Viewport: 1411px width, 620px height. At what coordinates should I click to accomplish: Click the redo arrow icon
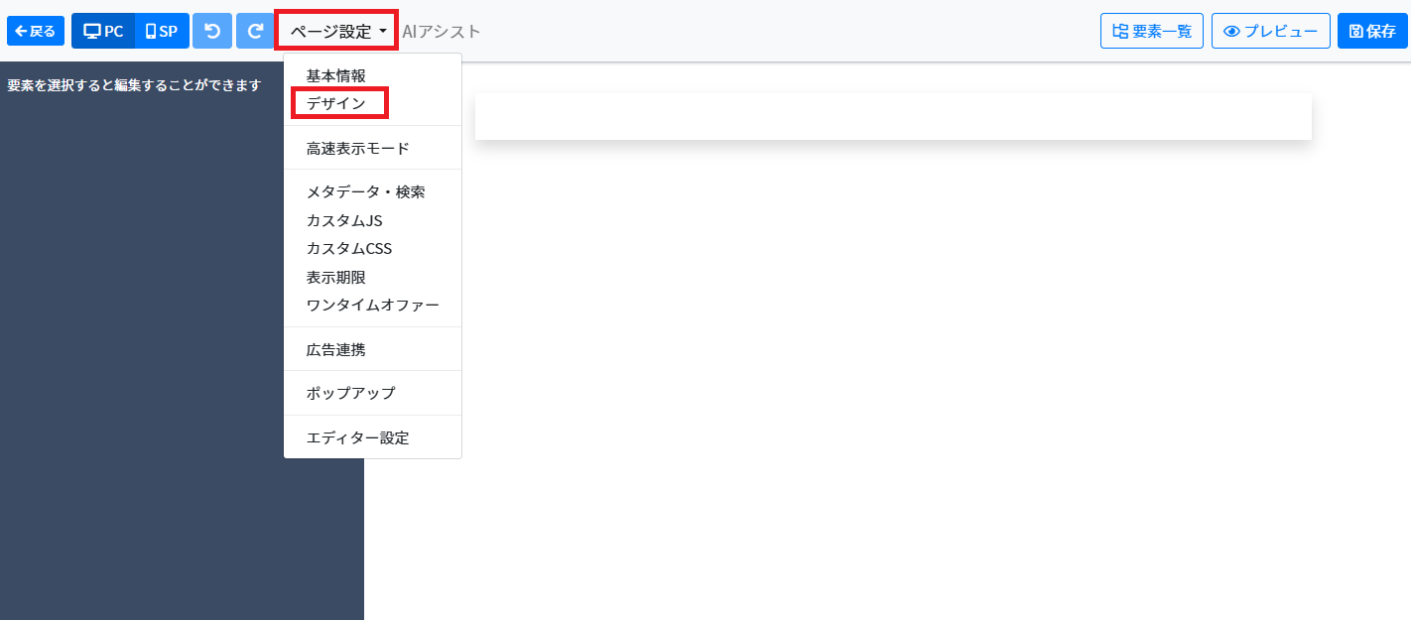click(x=255, y=31)
